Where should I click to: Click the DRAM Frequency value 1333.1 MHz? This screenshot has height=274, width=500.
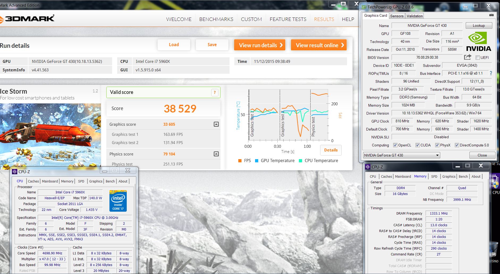click(x=439, y=214)
